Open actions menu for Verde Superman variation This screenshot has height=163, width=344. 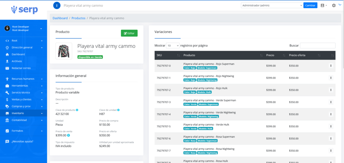331,102
